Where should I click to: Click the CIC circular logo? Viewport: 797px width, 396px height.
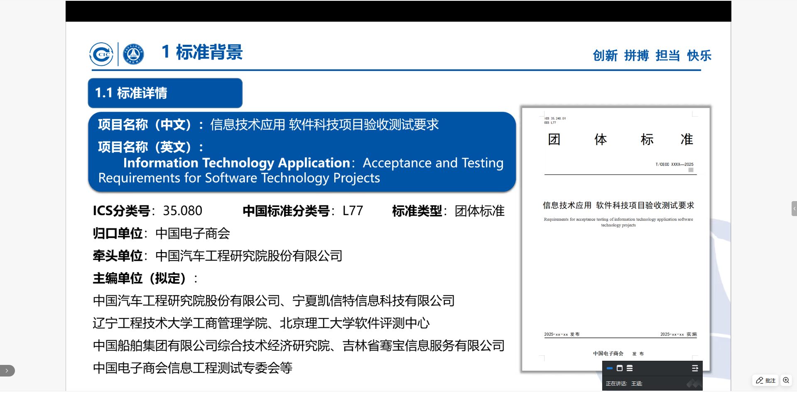pos(101,54)
